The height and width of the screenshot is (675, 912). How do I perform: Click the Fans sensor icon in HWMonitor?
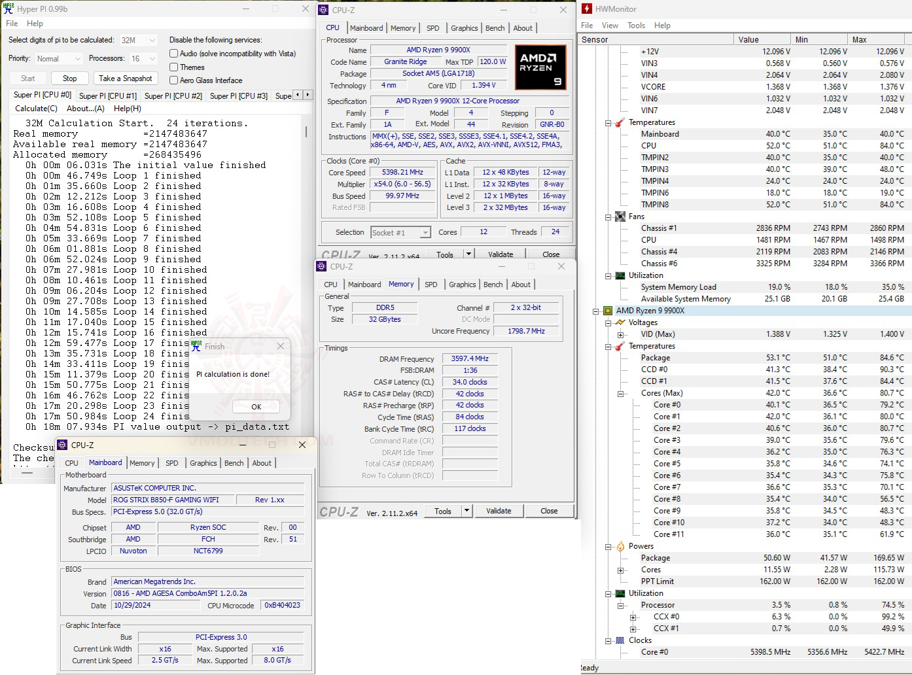620,216
